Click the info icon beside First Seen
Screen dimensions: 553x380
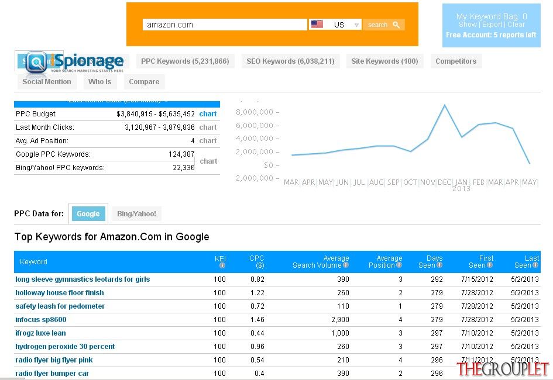tap(490, 265)
